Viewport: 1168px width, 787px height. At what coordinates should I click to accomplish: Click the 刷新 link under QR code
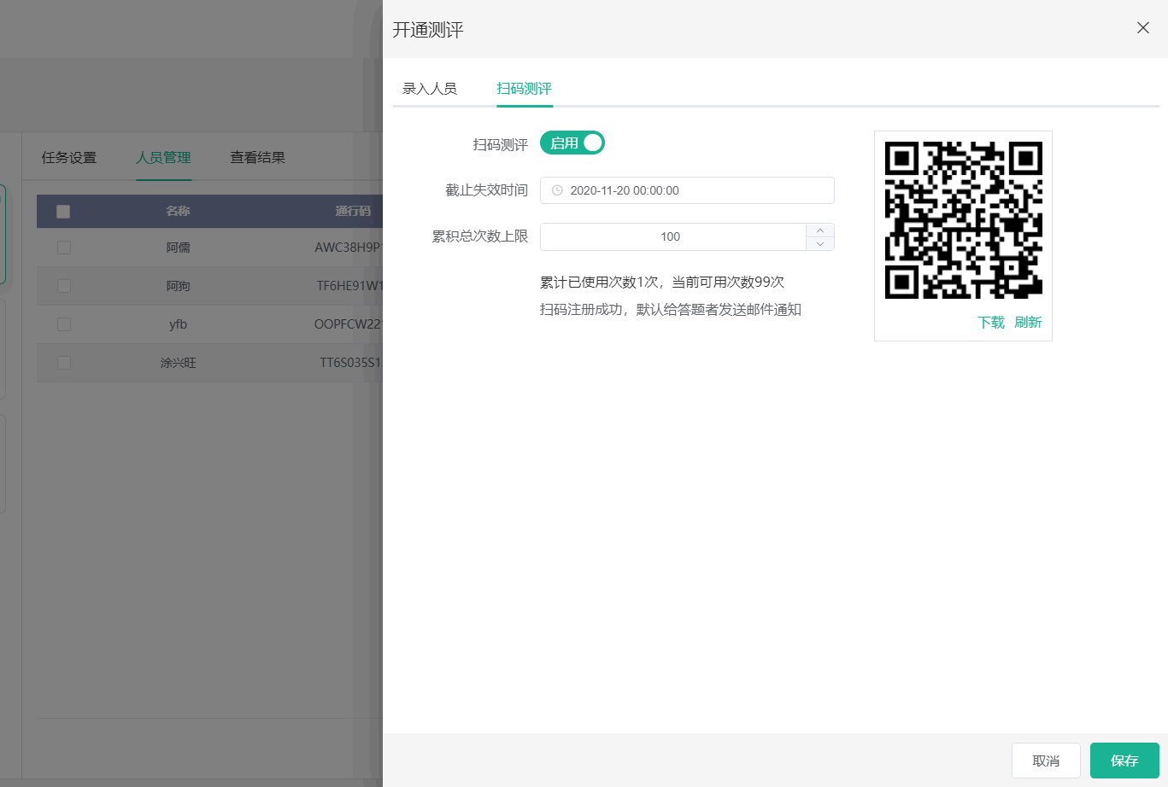click(x=1028, y=322)
